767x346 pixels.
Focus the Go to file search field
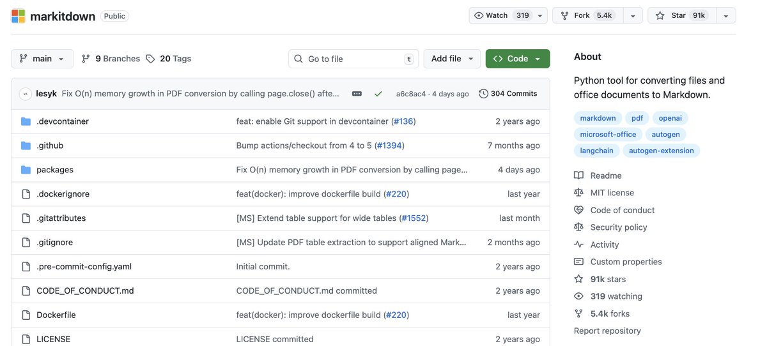point(353,59)
